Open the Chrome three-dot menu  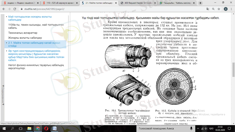[231, 9]
